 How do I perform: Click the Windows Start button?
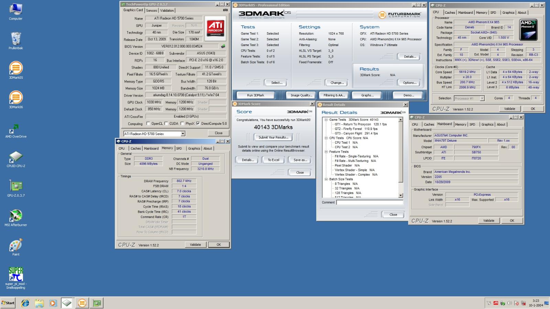8,303
